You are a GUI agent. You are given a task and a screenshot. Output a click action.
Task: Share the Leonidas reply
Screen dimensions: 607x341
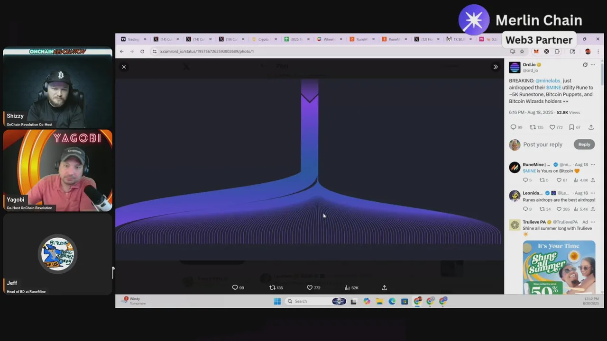pos(593,209)
